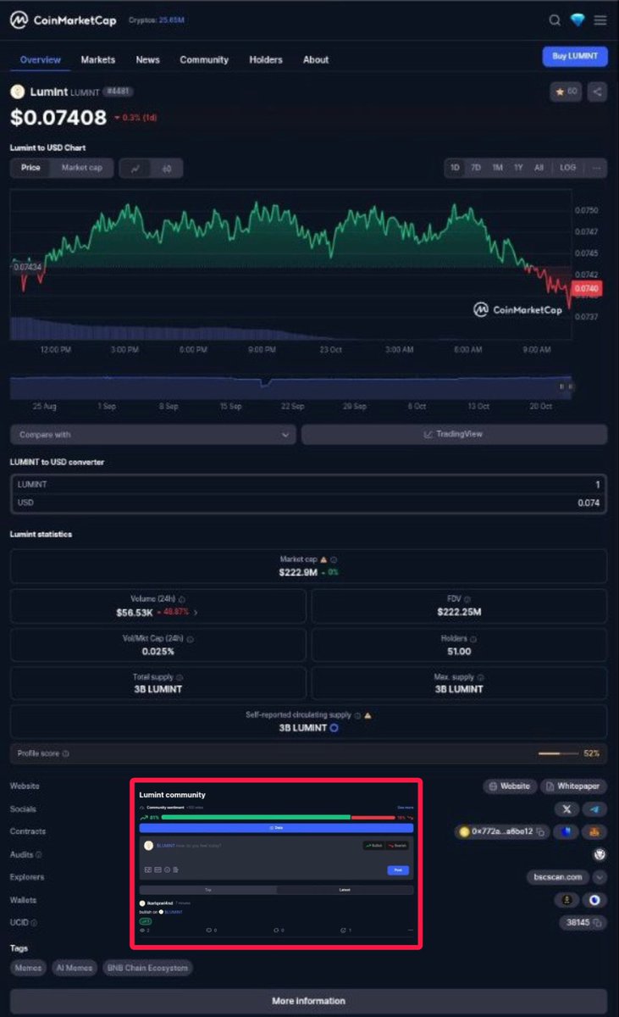Click the Profile score progress bar
Image resolution: width=619 pixels, height=1017 pixels.
559,753
